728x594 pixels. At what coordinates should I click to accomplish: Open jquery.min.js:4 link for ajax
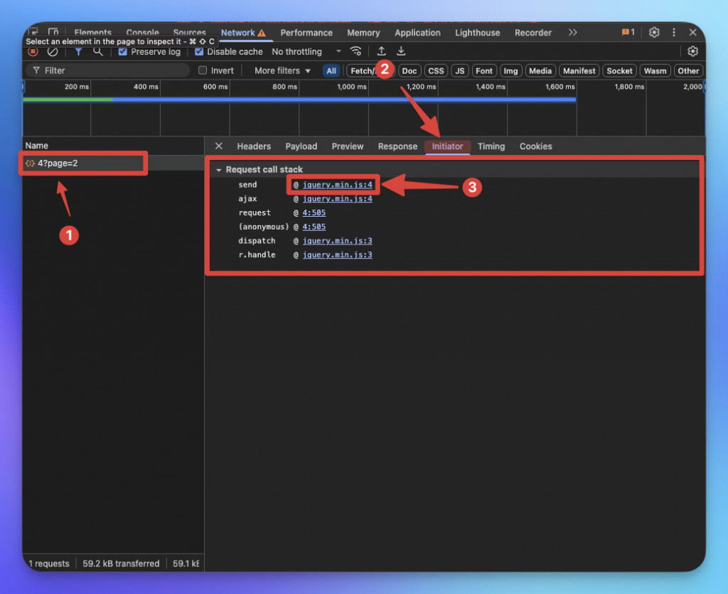337,199
